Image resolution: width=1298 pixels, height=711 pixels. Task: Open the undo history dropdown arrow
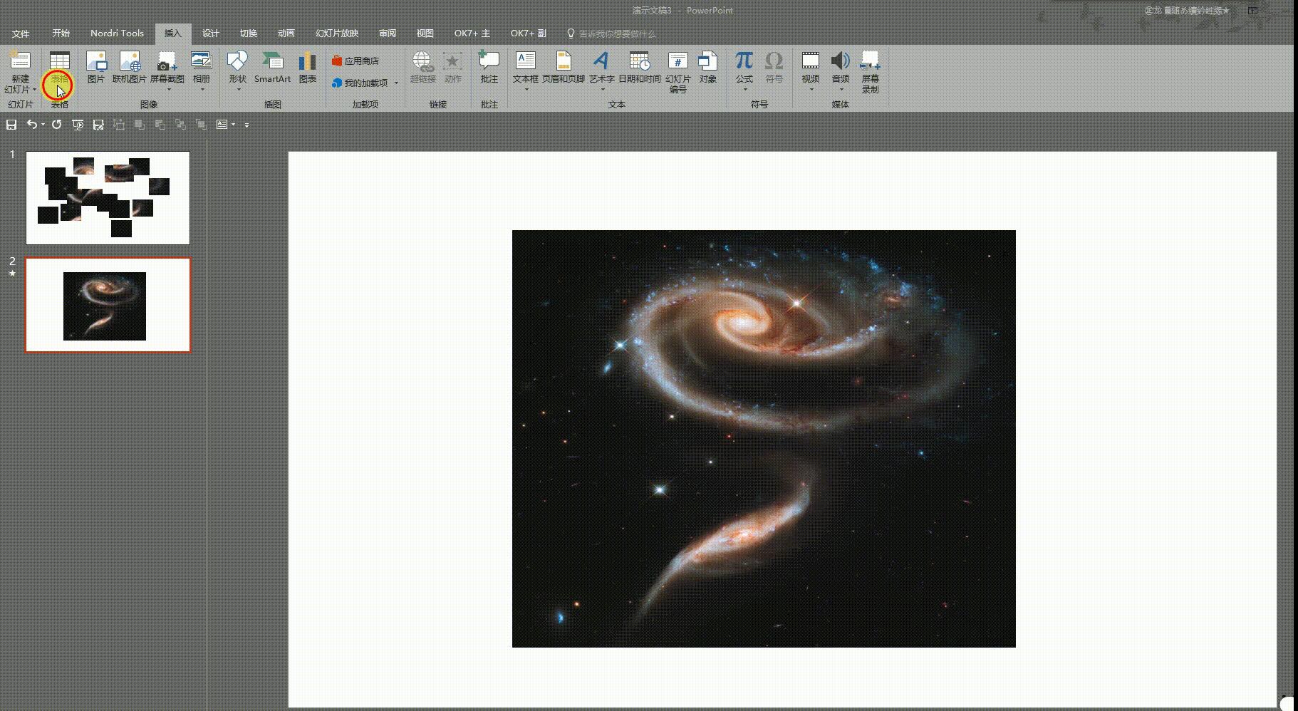pyautogui.click(x=43, y=125)
